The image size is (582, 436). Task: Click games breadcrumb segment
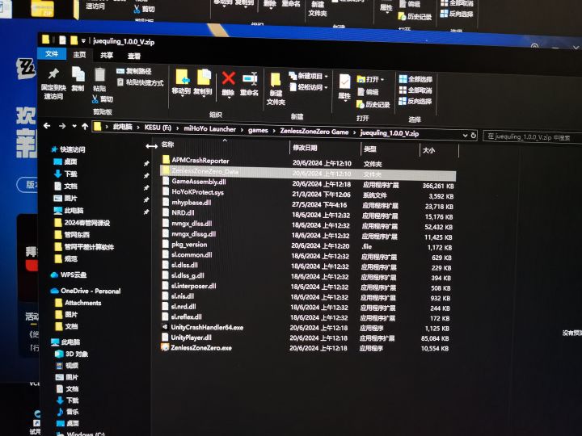click(x=258, y=130)
